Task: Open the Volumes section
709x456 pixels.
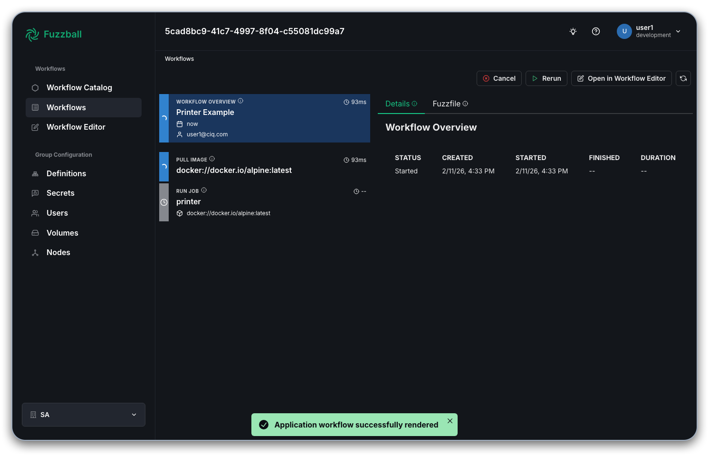Action: coord(62,233)
